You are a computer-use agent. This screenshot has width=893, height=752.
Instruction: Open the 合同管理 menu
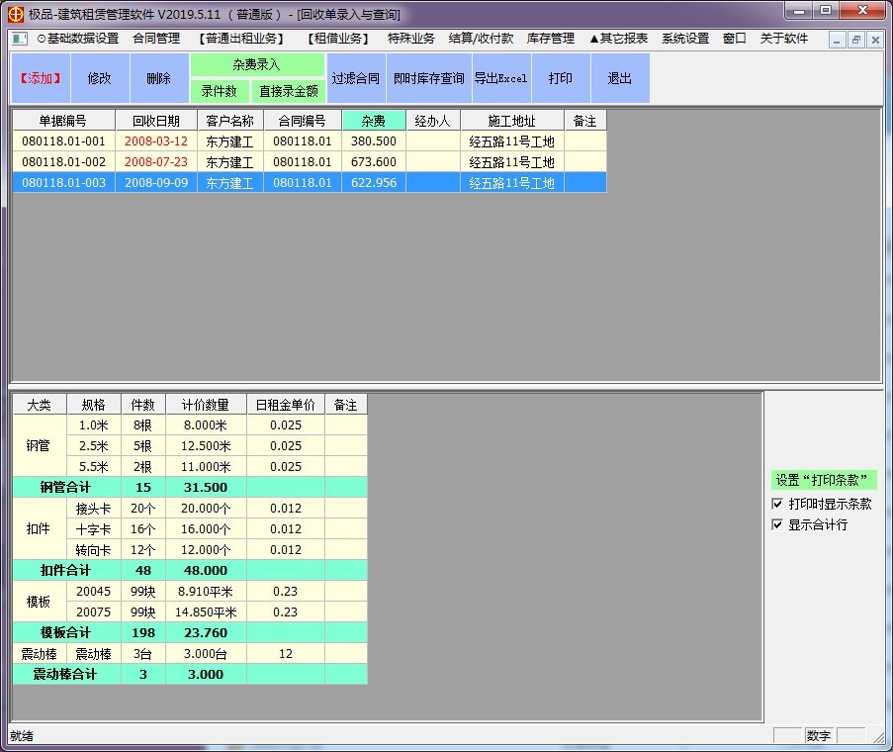tap(156, 39)
